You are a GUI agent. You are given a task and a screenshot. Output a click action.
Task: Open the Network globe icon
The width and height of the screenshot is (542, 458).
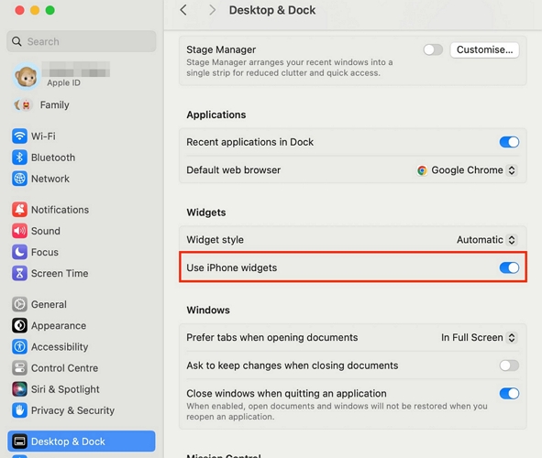[19, 179]
